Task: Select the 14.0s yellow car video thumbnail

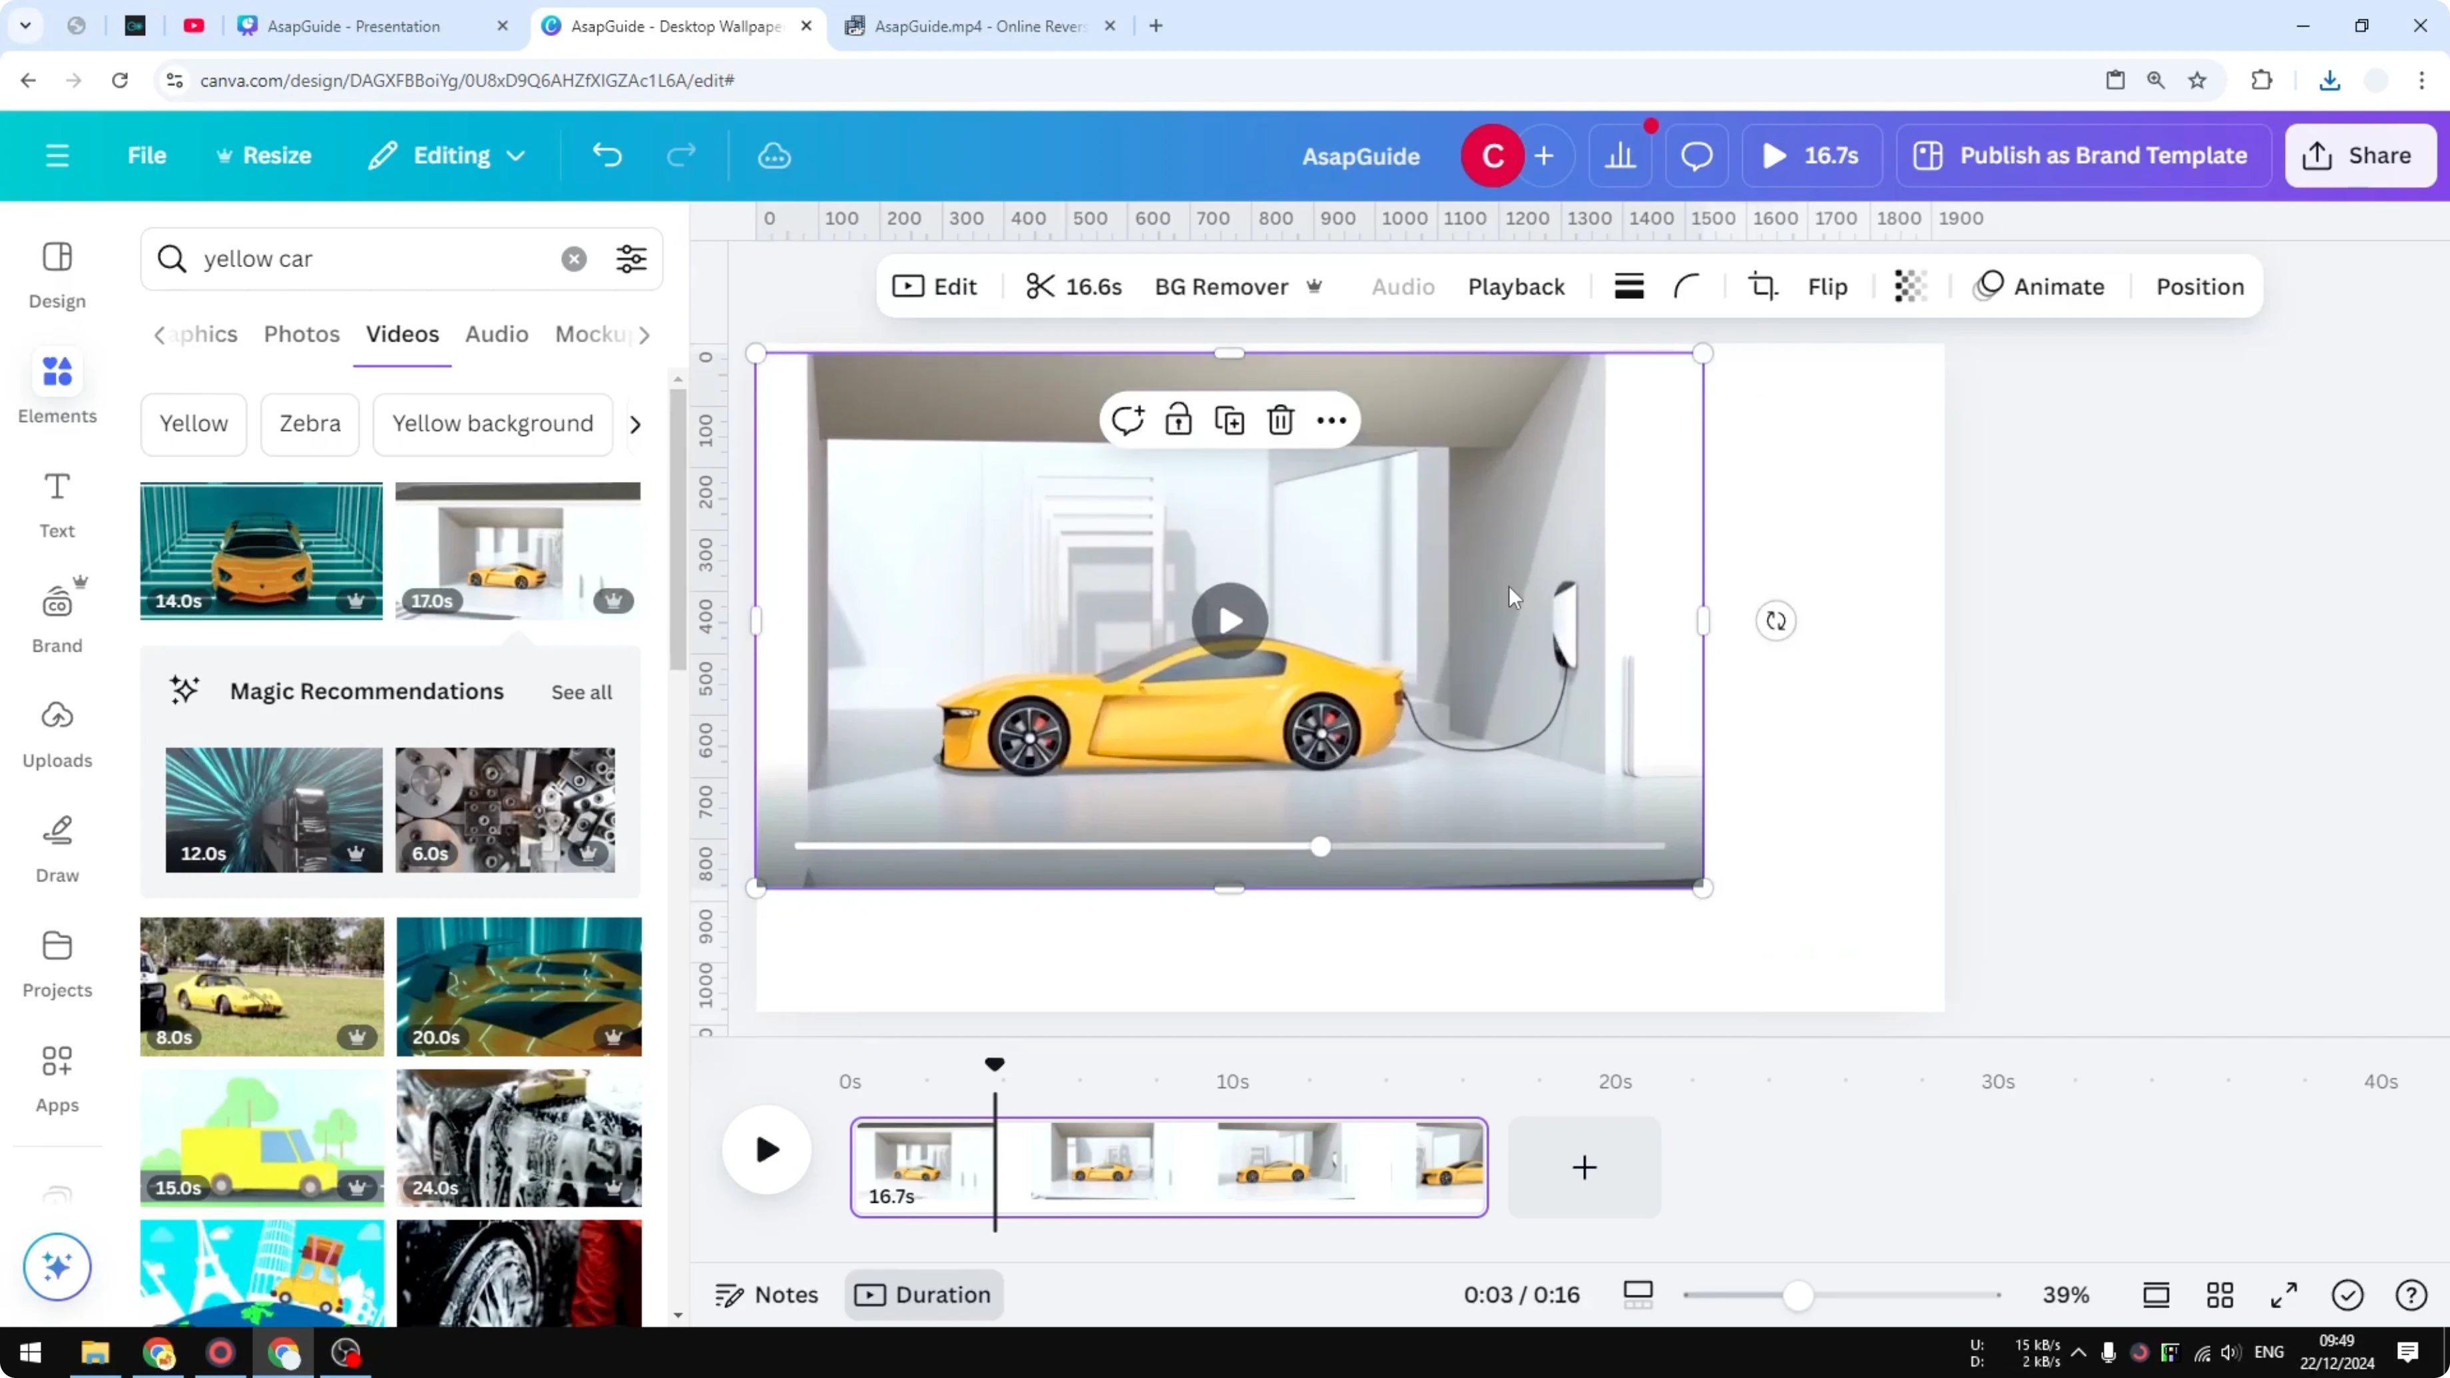Action: pyautogui.click(x=260, y=550)
